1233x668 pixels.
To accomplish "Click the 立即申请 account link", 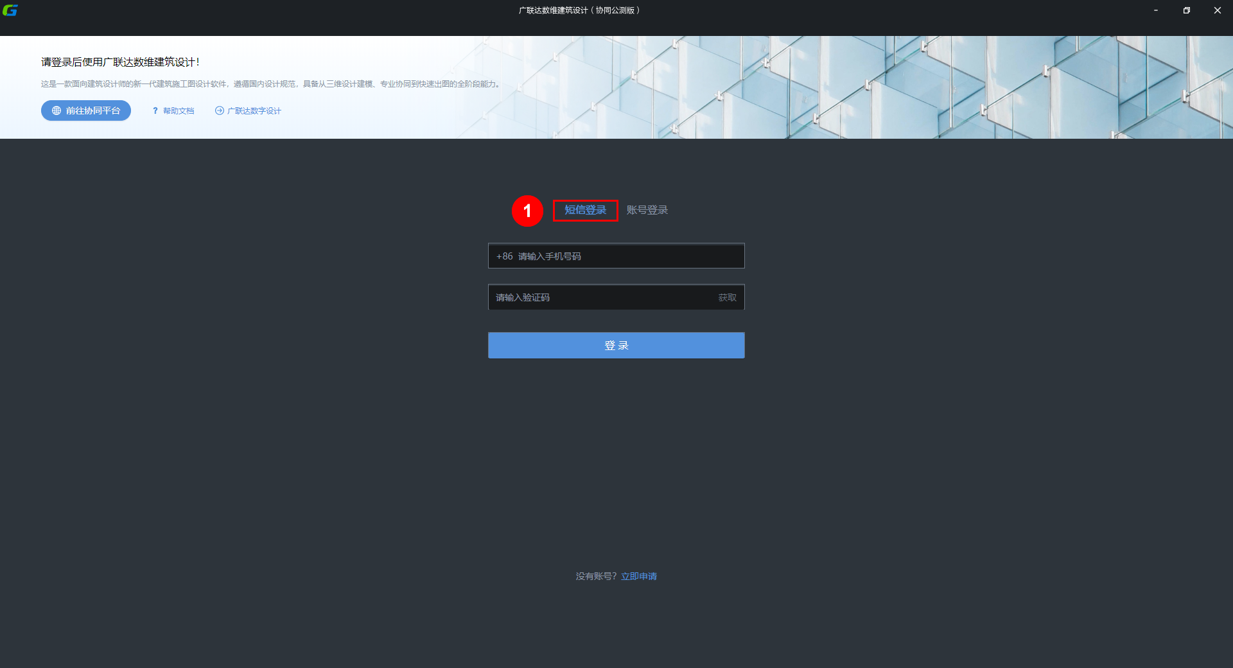I will pos(639,576).
